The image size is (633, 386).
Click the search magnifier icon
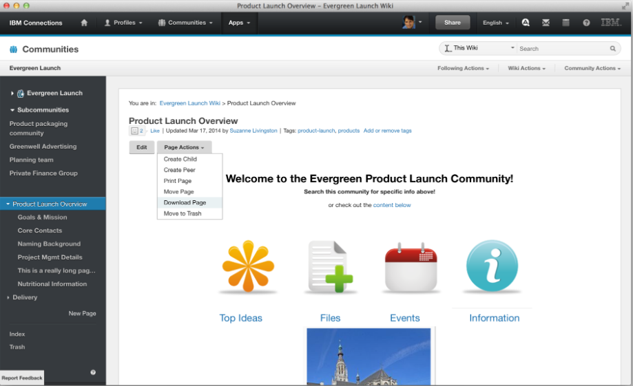click(613, 48)
